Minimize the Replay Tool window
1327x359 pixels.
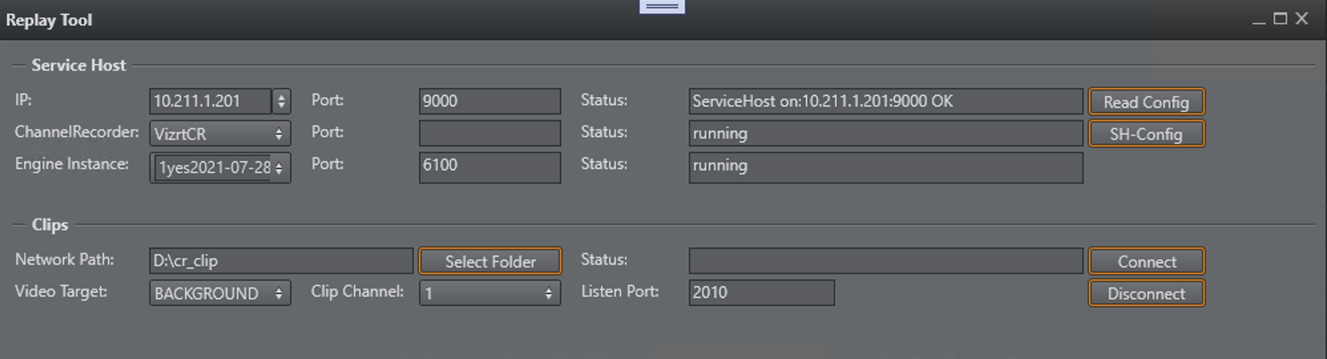pos(1259,20)
